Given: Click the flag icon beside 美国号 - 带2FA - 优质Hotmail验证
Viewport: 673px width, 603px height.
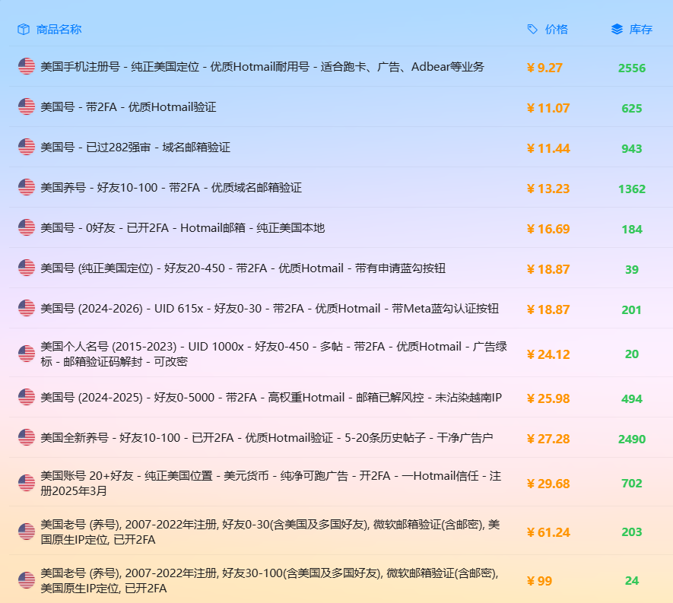Looking at the screenshot, I should coord(27,107).
